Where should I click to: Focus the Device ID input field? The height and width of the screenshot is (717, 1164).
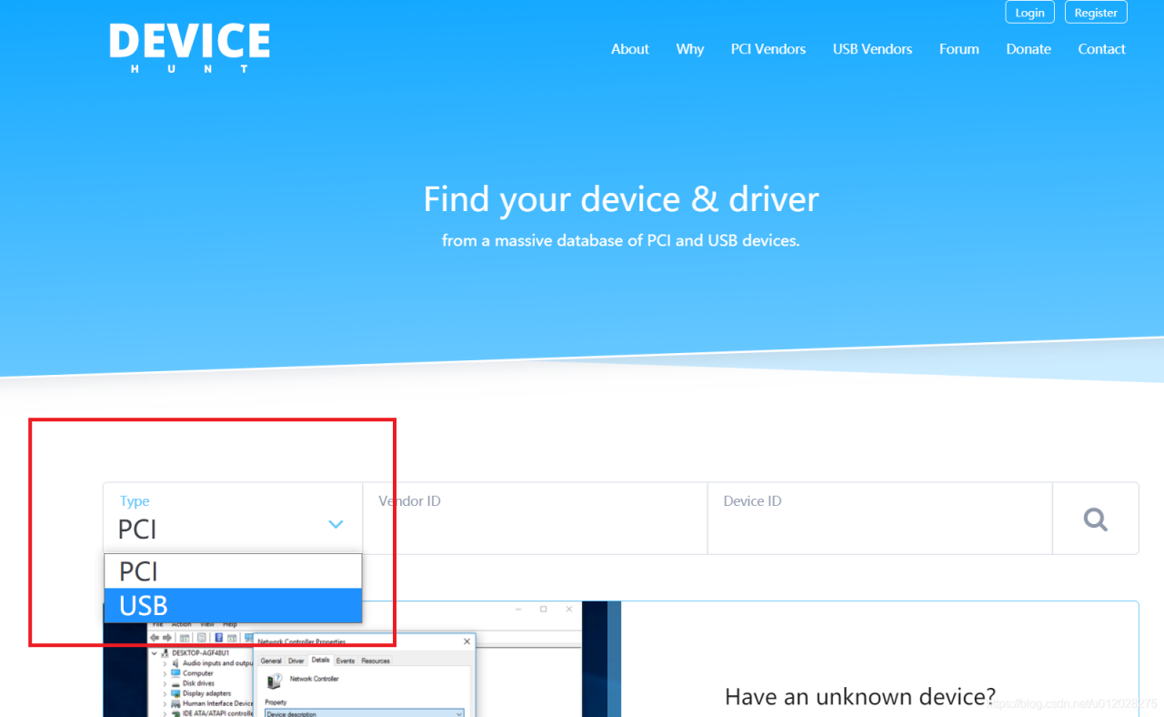[879, 519]
